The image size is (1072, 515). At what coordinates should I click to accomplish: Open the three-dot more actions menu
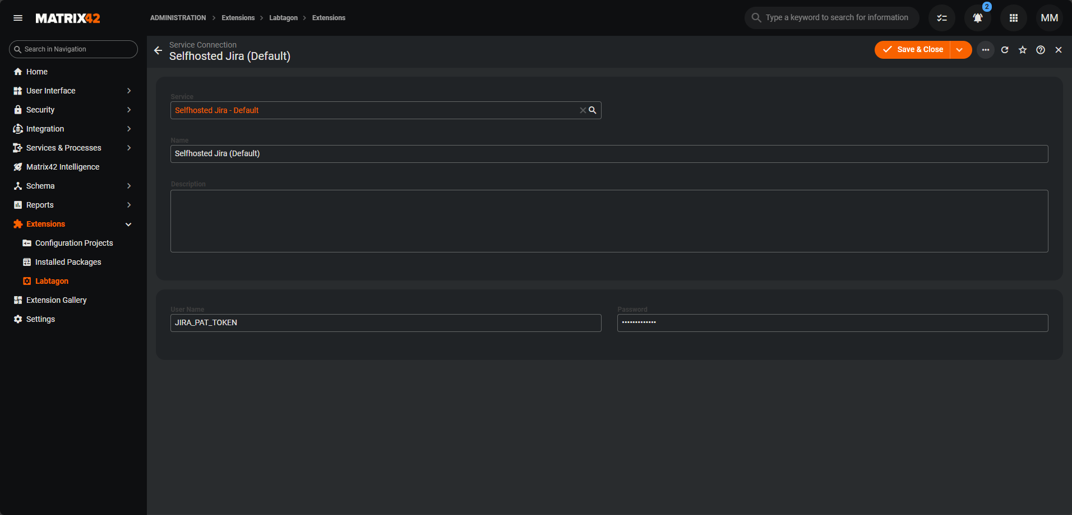[x=985, y=50]
